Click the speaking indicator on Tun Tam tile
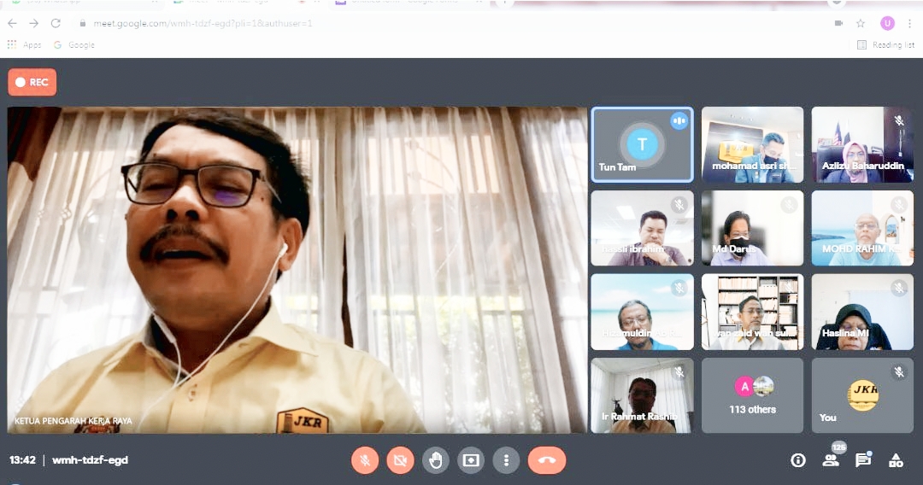This screenshot has width=923, height=485. click(679, 120)
